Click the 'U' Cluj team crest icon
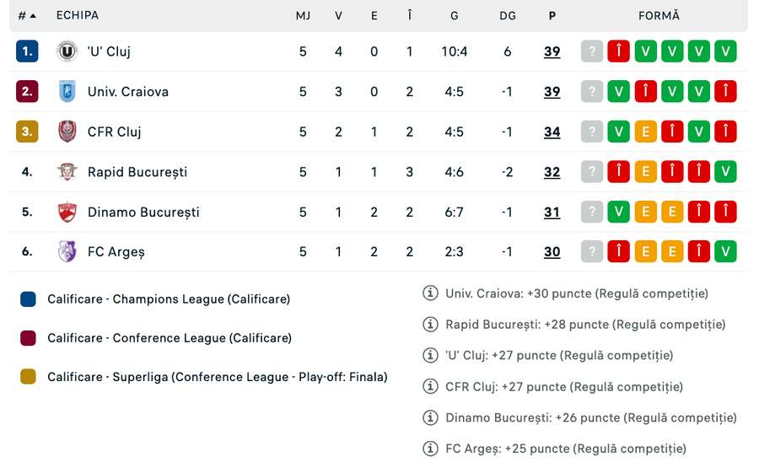This screenshot has height=473, width=759. [67, 51]
